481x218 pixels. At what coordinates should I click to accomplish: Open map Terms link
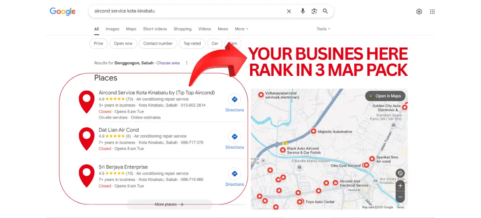(x=400, y=207)
